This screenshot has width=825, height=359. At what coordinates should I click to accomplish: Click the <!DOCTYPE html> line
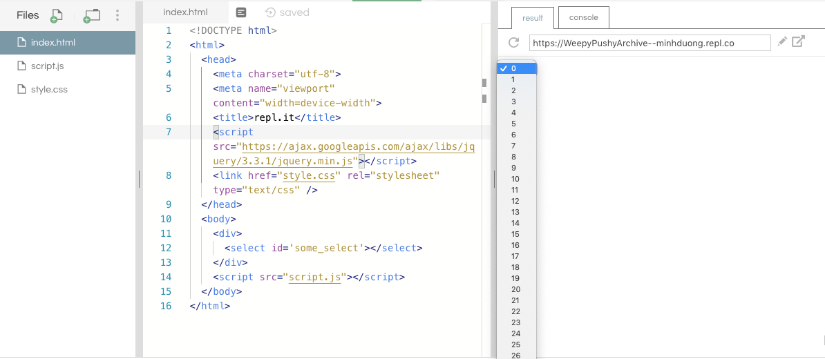(x=234, y=30)
